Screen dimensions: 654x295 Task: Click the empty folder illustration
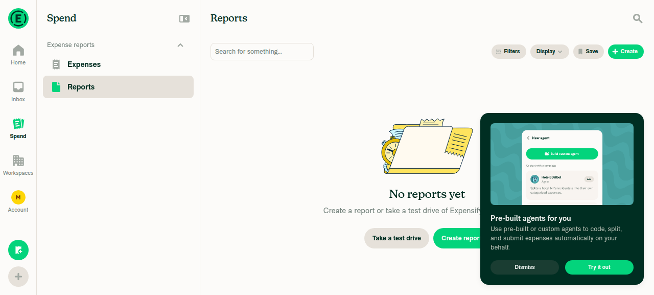(427, 147)
